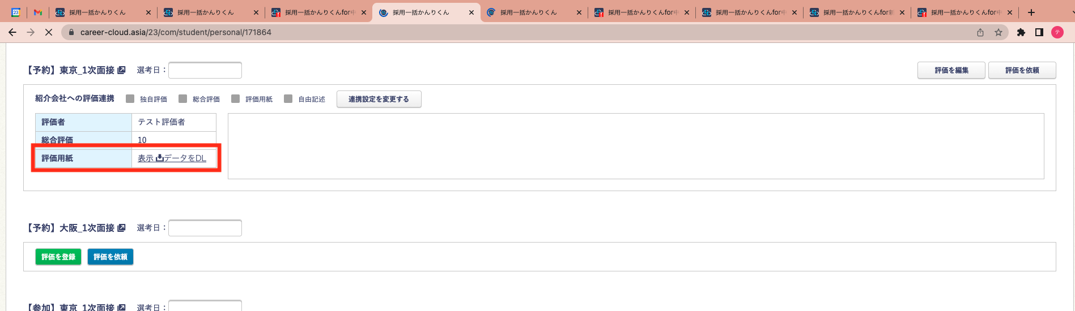1075x311 pixels.
Task: Open external link icon beside 東京_1次面接
Action: pos(121,70)
